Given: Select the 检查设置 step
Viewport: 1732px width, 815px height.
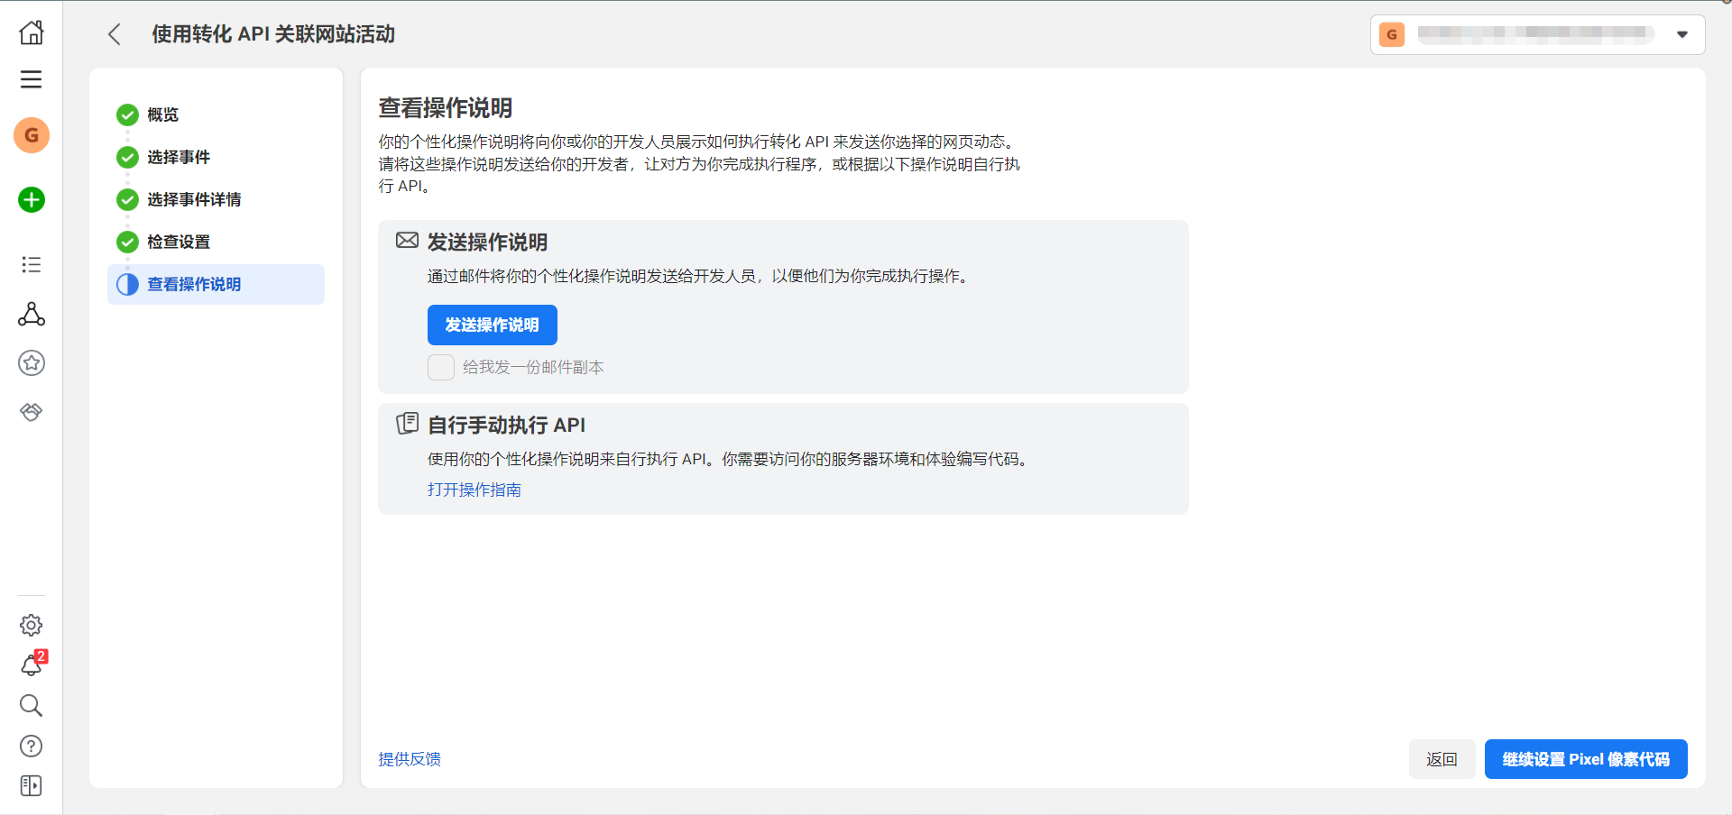Looking at the screenshot, I should 216,242.
